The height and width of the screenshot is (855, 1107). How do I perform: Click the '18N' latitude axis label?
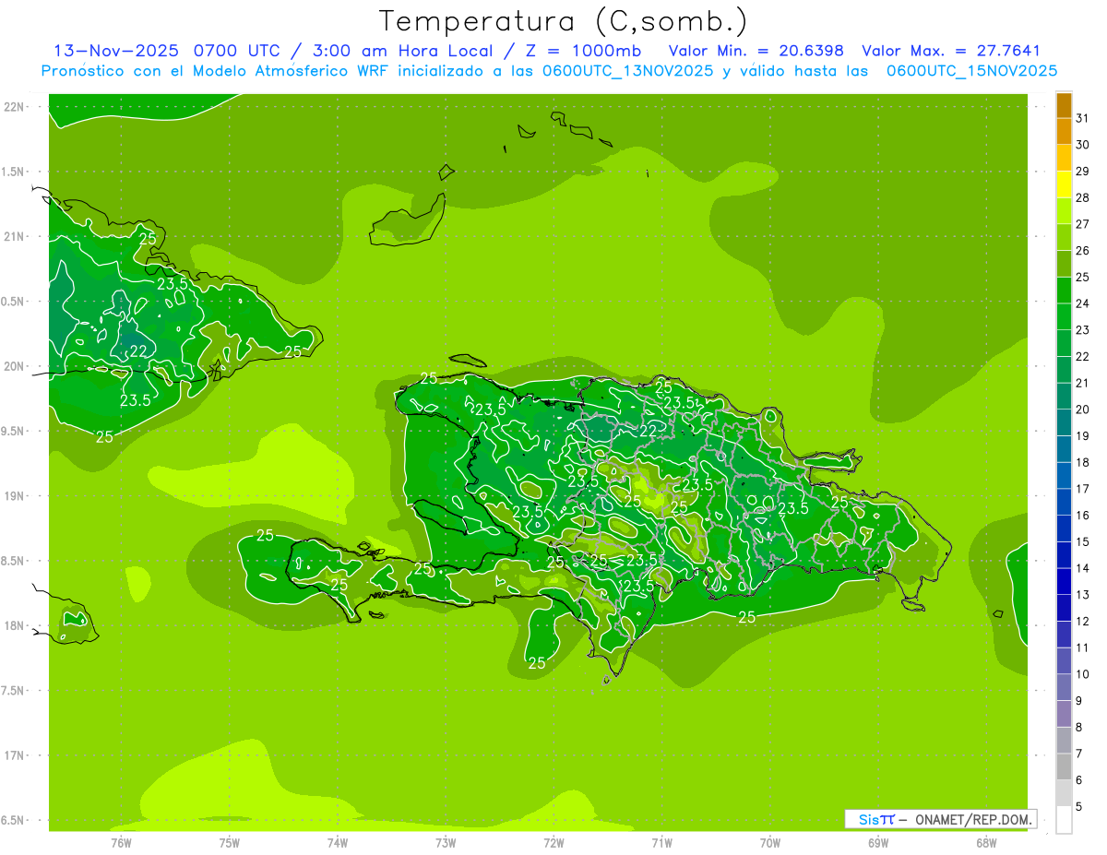click(x=15, y=626)
